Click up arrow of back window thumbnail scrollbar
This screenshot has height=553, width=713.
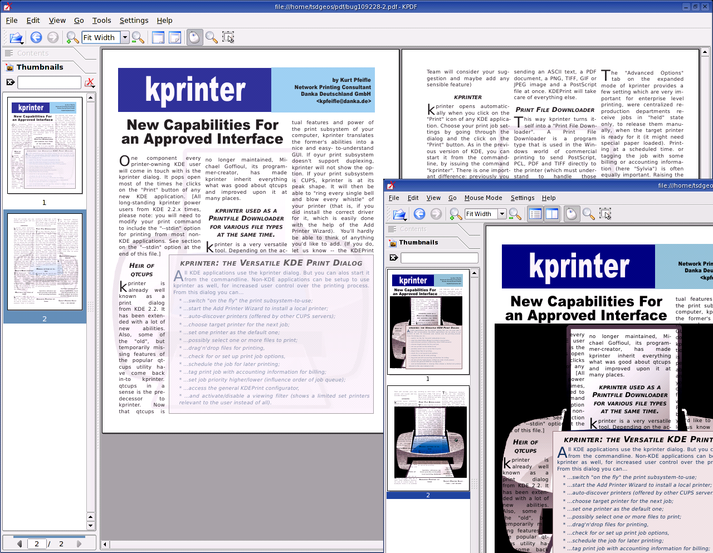90,97
